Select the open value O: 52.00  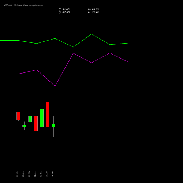(64, 12)
